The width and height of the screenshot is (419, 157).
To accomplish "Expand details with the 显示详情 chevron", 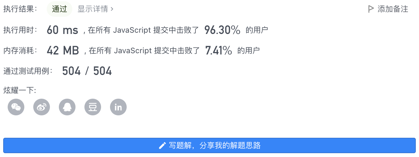I will coord(112,9).
